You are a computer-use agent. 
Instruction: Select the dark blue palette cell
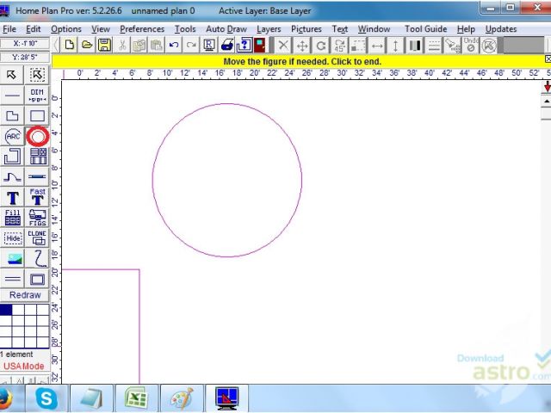coord(6,310)
